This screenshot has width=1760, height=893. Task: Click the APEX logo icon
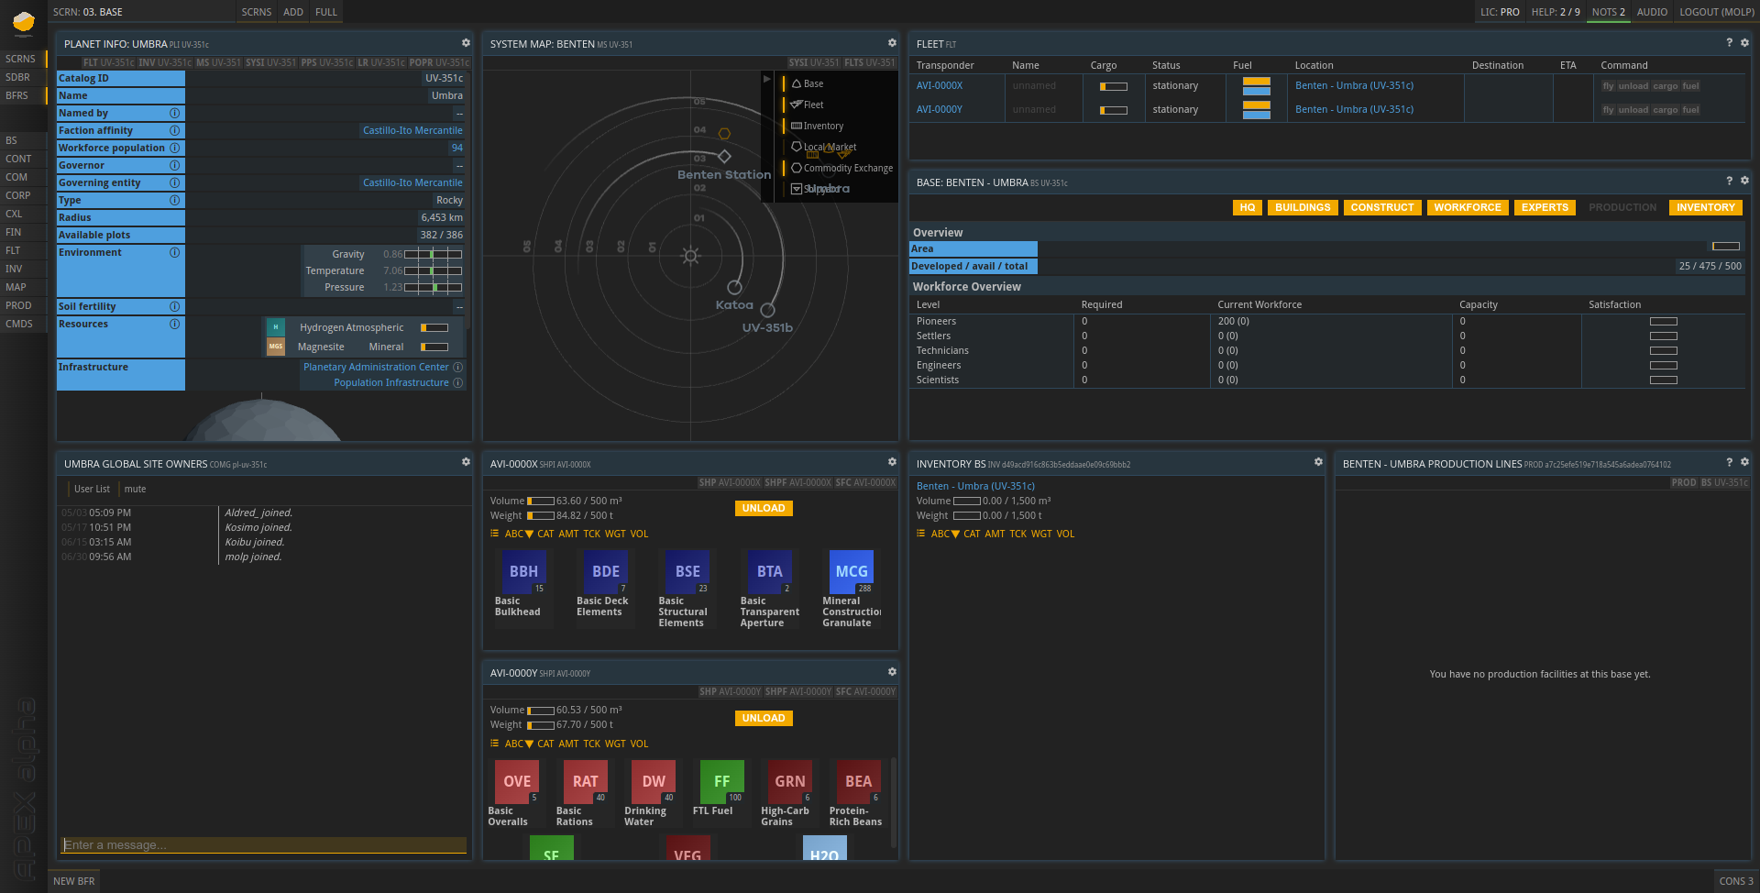point(23,22)
